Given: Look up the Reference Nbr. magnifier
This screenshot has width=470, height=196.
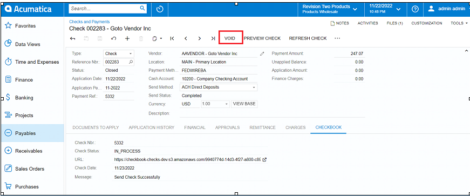Looking at the screenshot, I should tap(131, 62).
